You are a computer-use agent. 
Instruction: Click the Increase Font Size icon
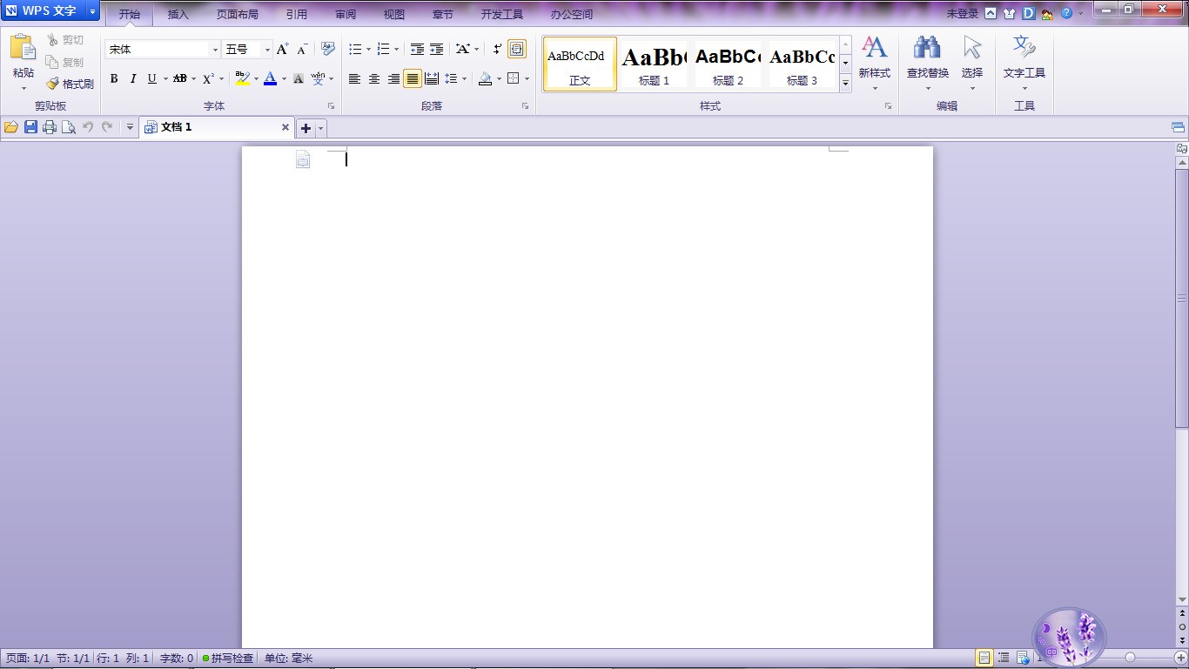point(283,50)
